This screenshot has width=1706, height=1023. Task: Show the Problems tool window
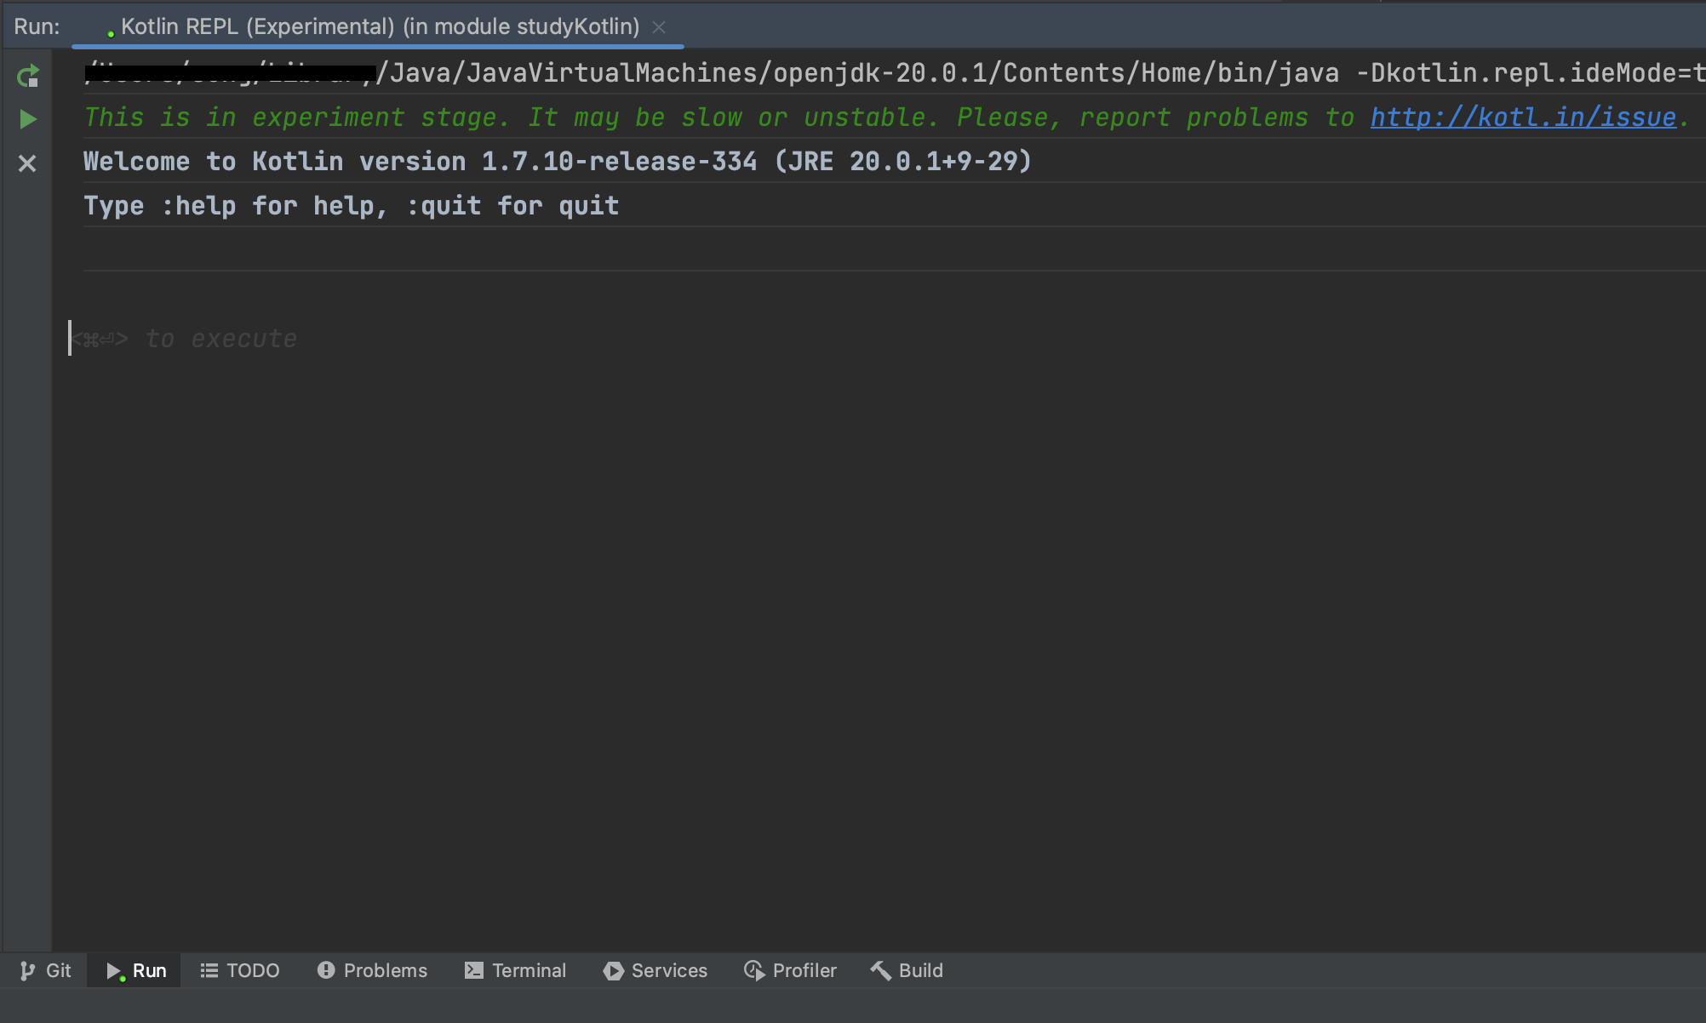pyautogui.click(x=372, y=970)
